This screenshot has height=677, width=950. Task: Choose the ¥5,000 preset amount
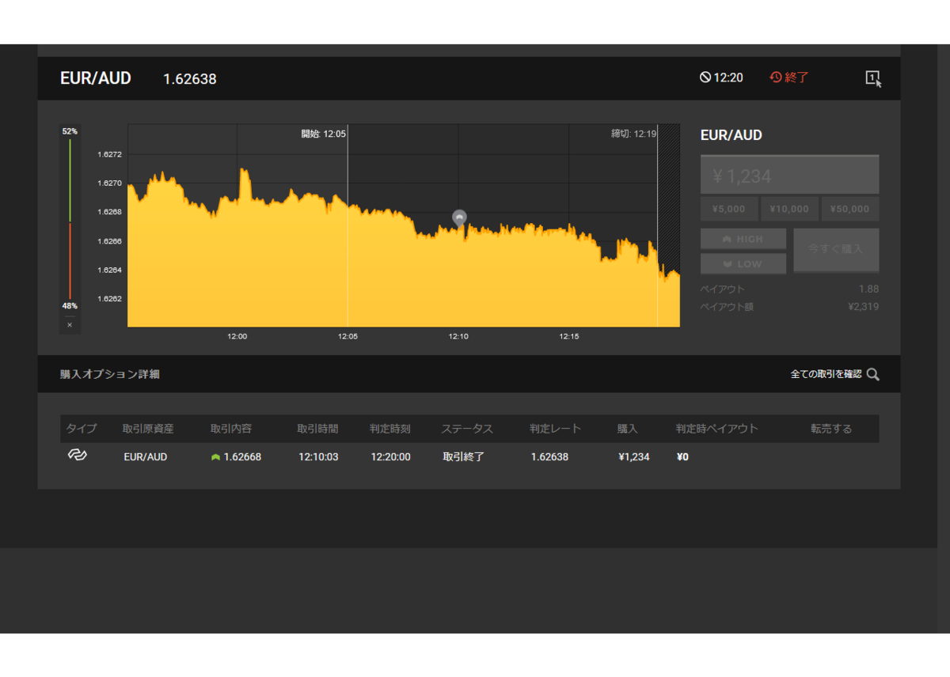728,209
